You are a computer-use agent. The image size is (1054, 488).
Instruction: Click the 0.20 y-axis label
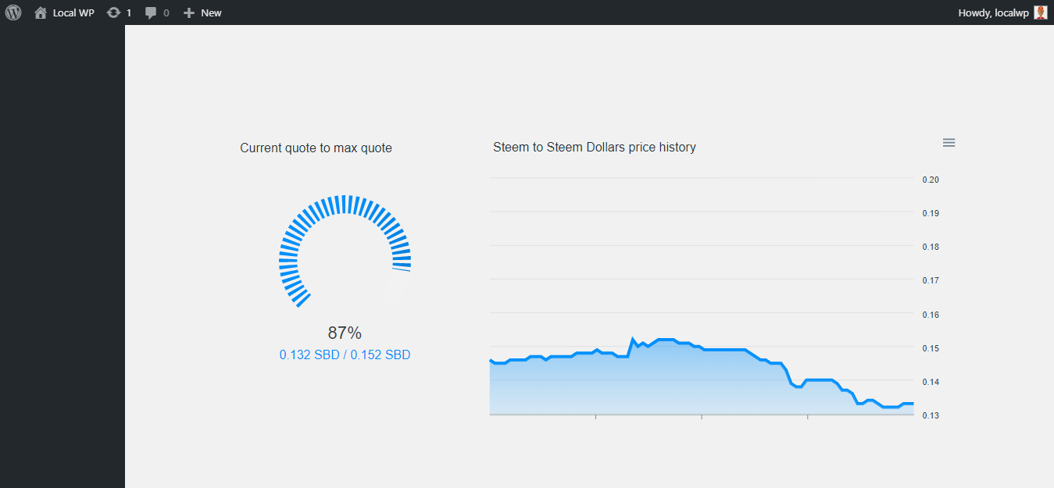pos(931,180)
